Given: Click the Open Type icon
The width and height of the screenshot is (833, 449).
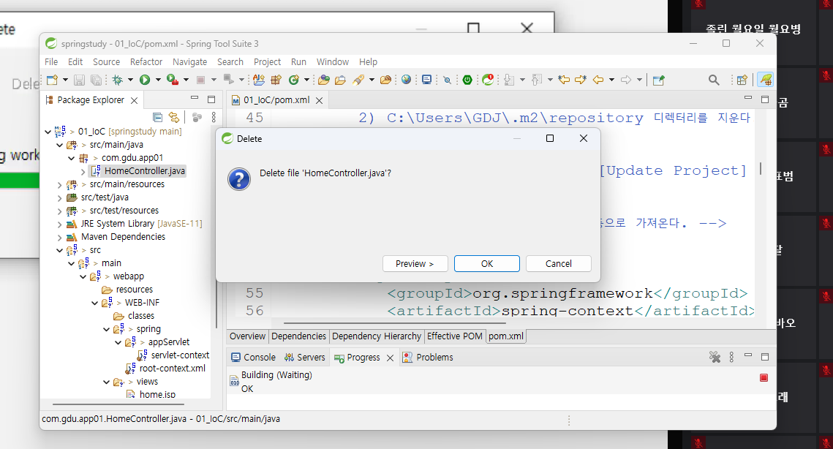Looking at the screenshot, I should pos(323,80).
